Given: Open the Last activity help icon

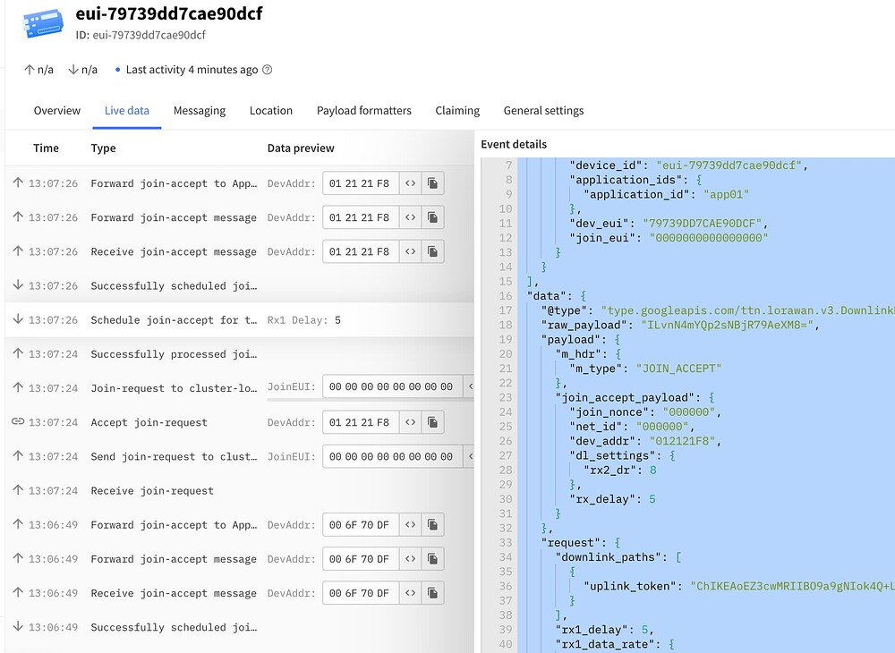Looking at the screenshot, I should click(x=267, y=70).
